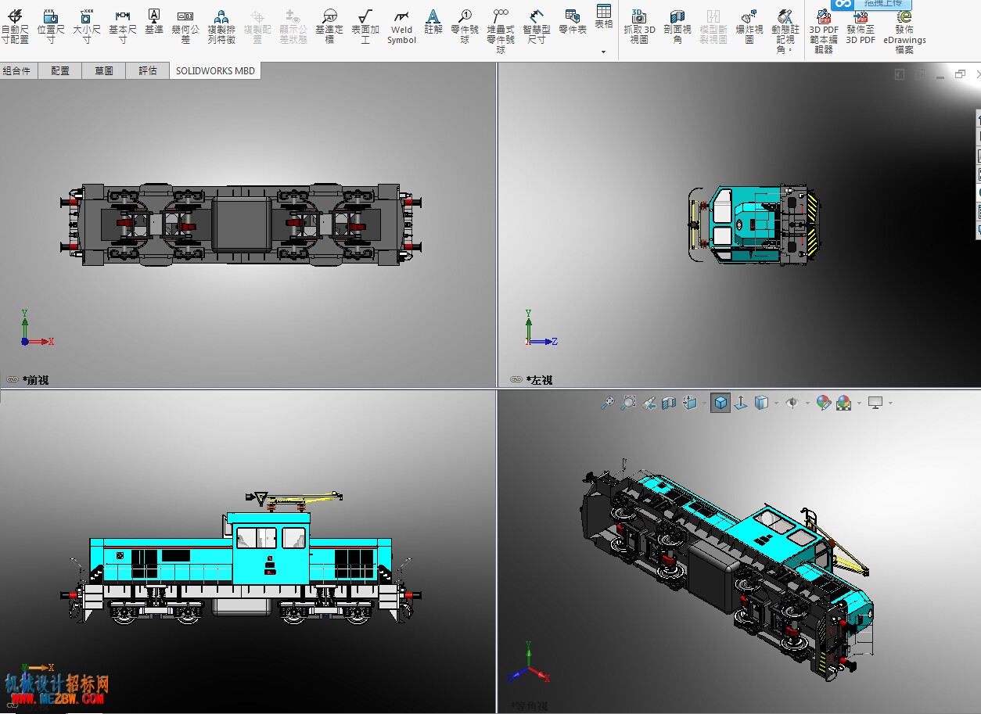
Task: Click the 表格 tables icon
Action: coord(604,16)
